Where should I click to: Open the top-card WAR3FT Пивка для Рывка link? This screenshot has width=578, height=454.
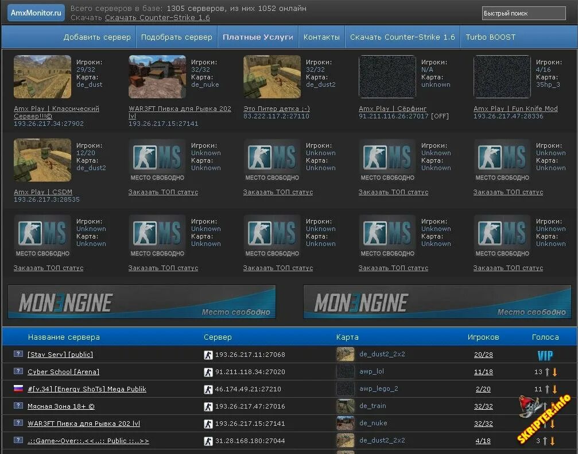[180, 112]
